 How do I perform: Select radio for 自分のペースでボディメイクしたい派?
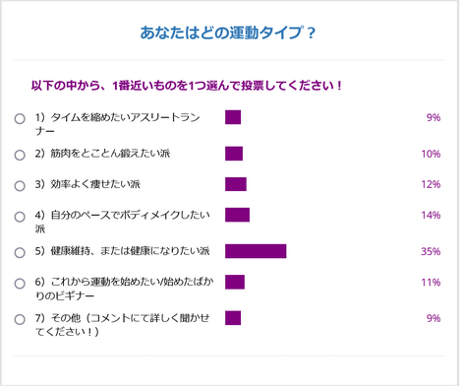[x=20, y=217]
